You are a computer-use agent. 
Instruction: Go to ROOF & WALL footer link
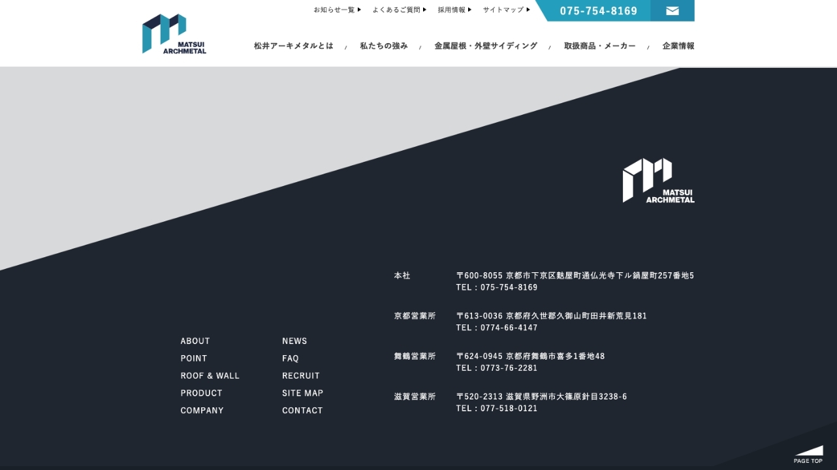(210, 375)
